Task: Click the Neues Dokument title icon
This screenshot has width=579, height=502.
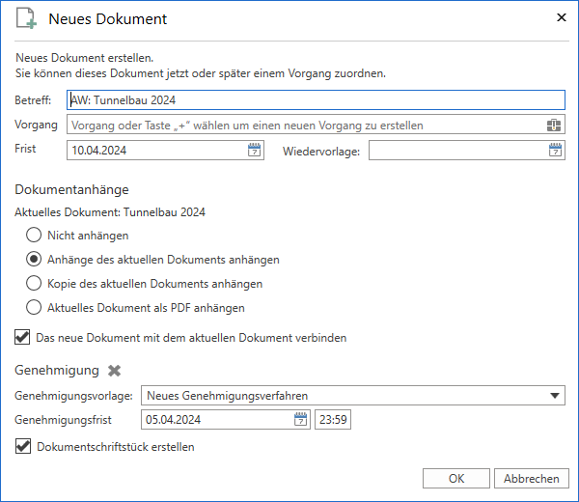Action: [x=28, y=19]
